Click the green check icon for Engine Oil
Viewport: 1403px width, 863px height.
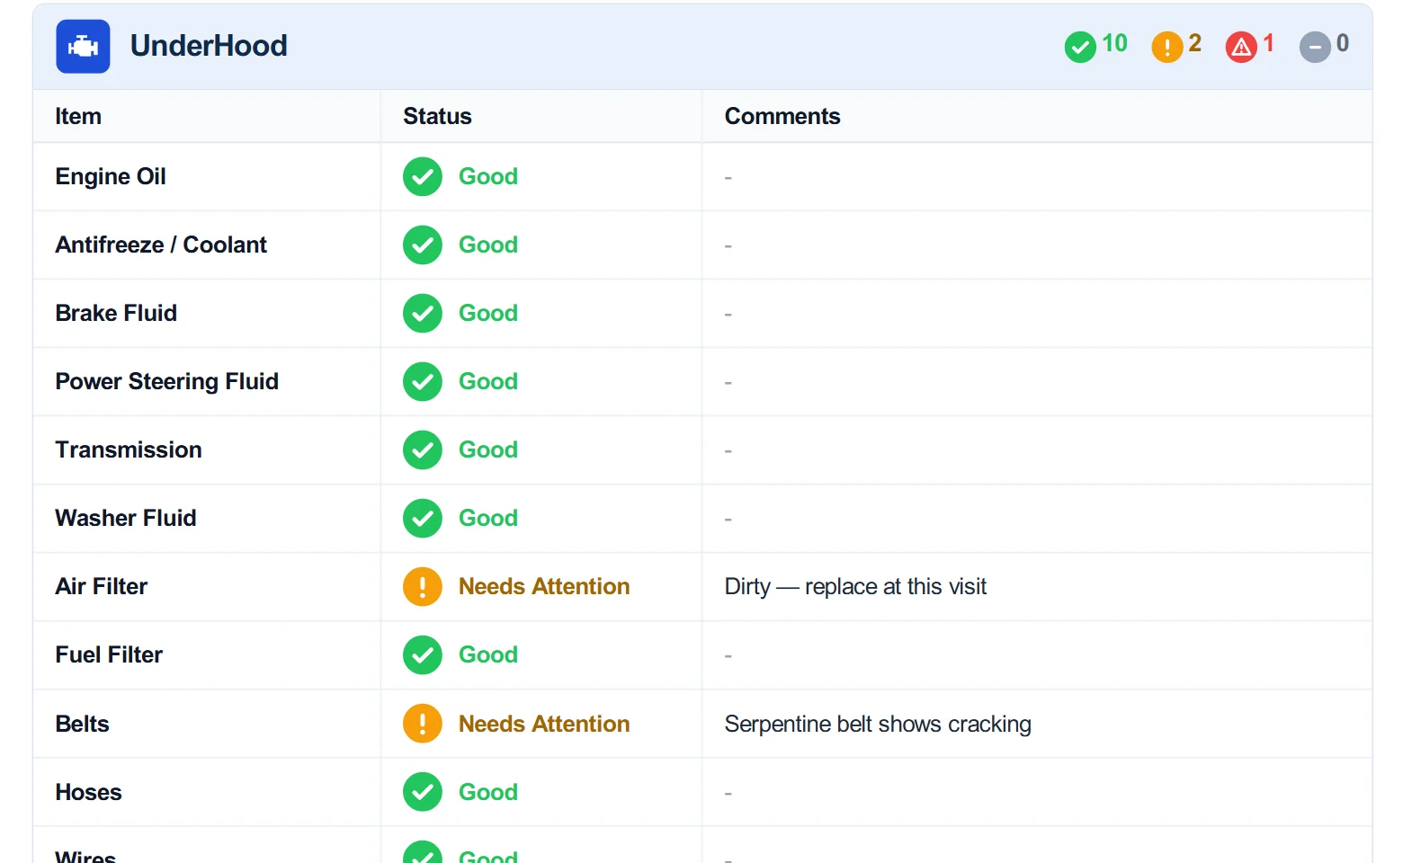423,177
